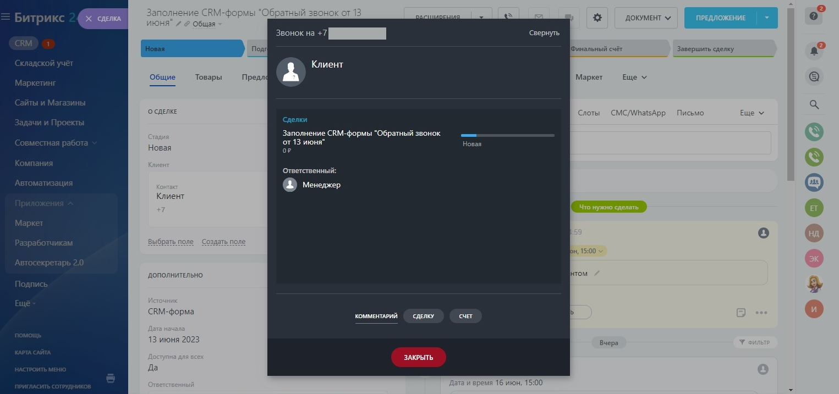This screenshot has height=394, width=839.
Task: Open chat with НД avatar
Action: pyautogui.click(x=814, y=233)
